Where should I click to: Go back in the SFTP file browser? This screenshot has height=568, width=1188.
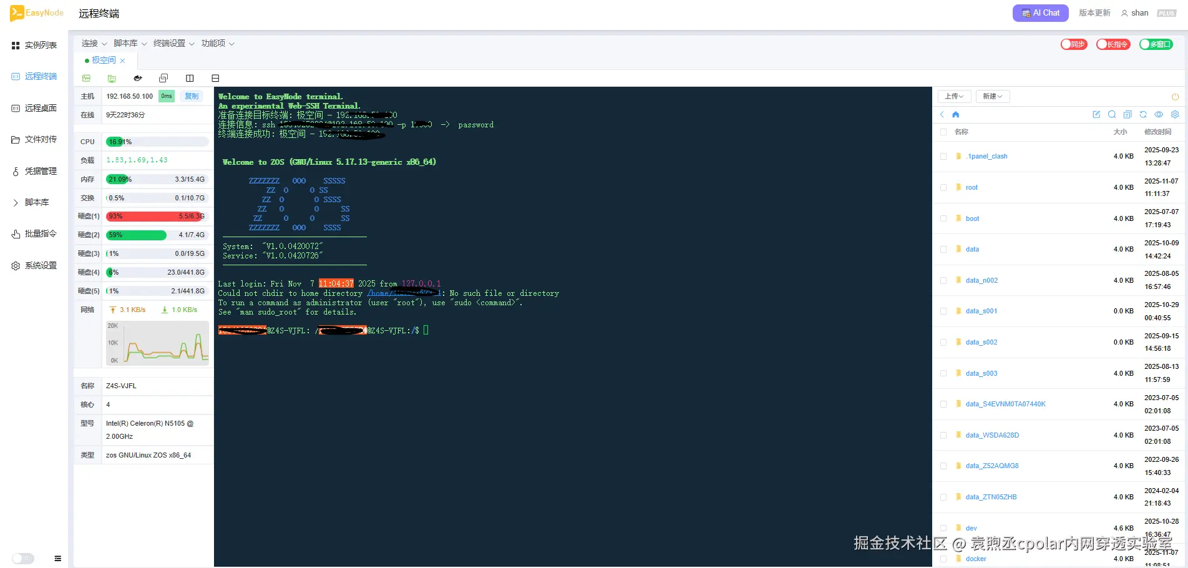tap(942, 114)
